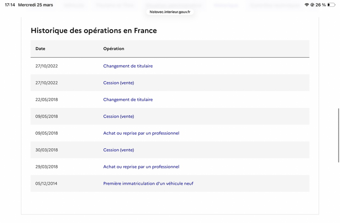Open Changement de titulaire link dated 27/10/2022
The width and height of the screenshot is (340, 223).
tap(128, 66)
